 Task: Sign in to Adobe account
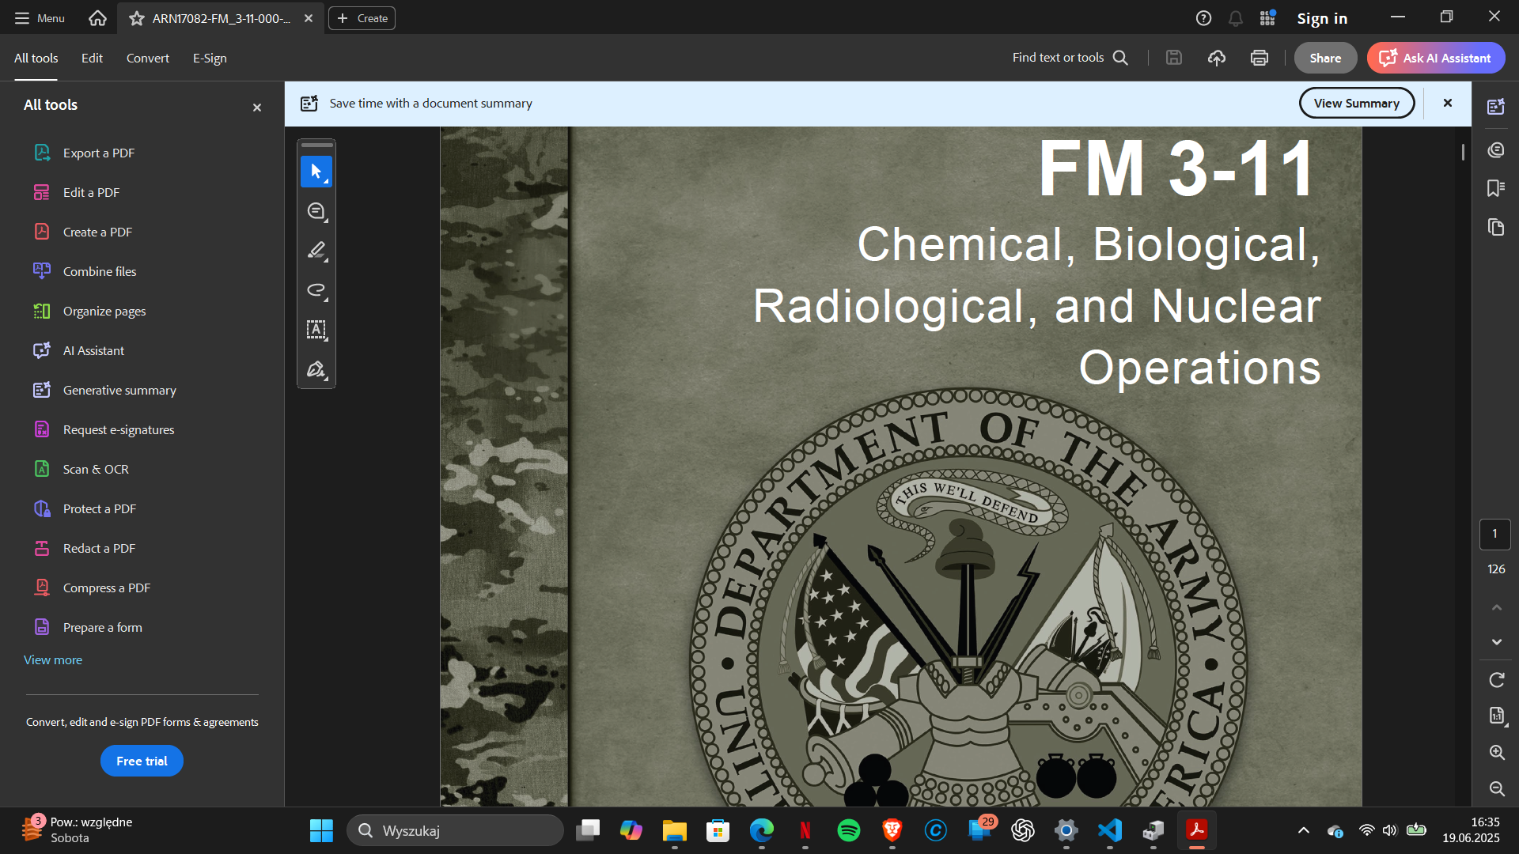(1322, 18)
